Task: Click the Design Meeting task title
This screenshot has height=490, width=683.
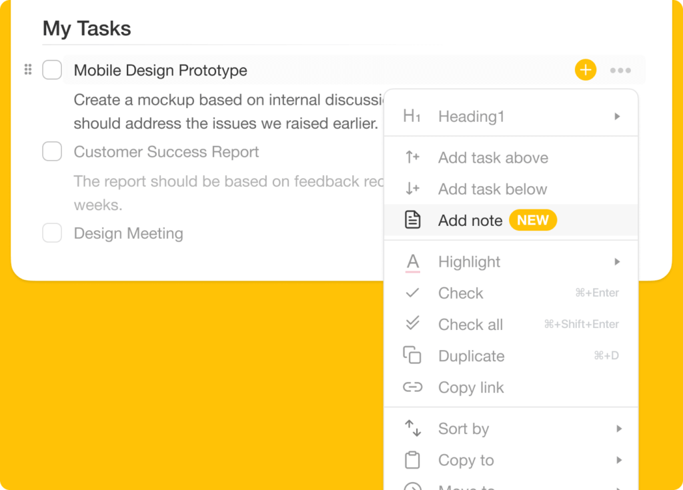Action: [128, 233]
